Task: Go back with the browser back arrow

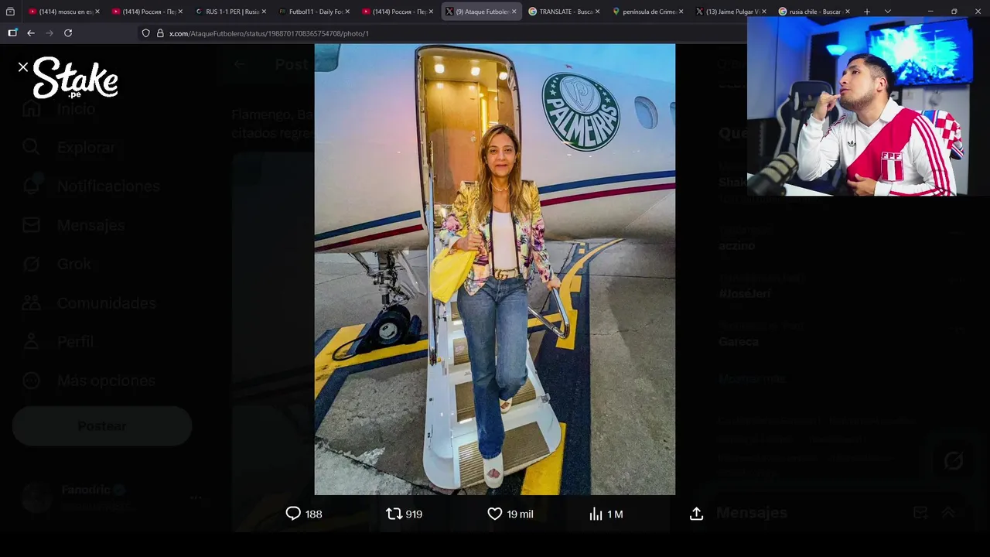Action: click(31, 33)
